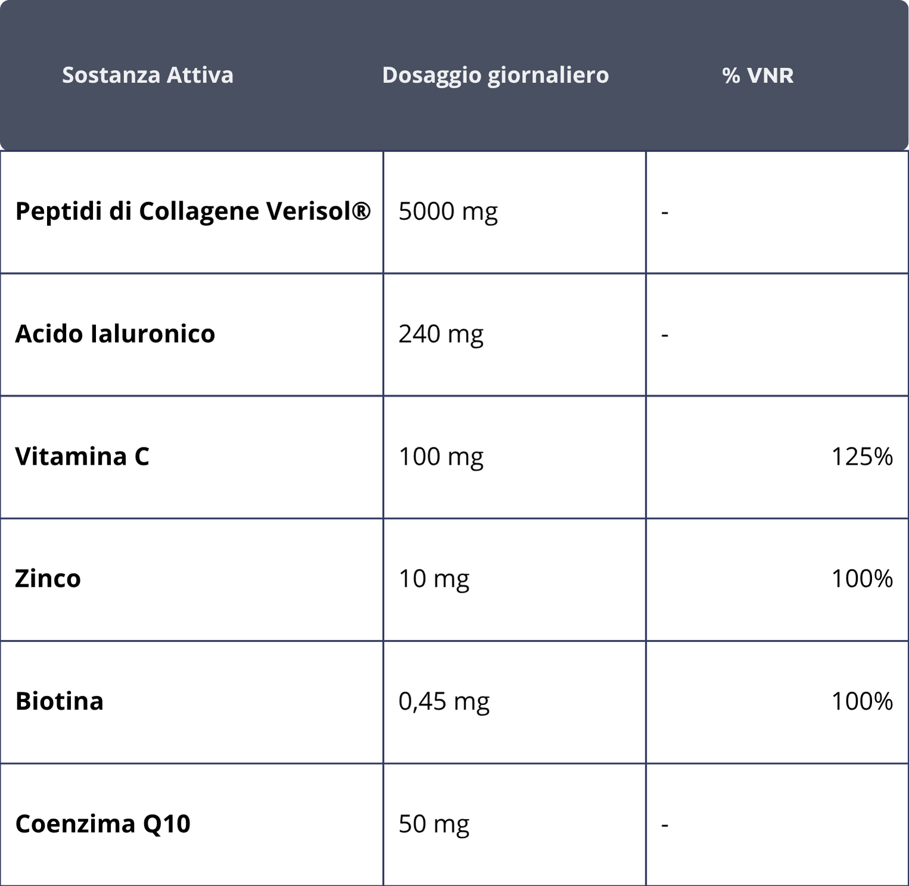909x886 pixels.
Task: Click the Sostanza Attiva column header
Action: tap(148, 75)
